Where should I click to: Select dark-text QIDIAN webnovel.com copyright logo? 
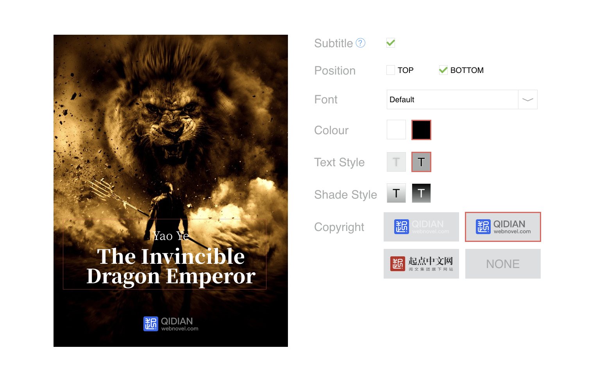(x=503, y=227)
